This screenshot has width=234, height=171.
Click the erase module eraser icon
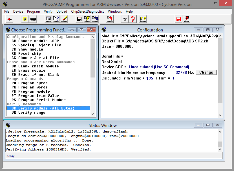[x=64, y=19]
